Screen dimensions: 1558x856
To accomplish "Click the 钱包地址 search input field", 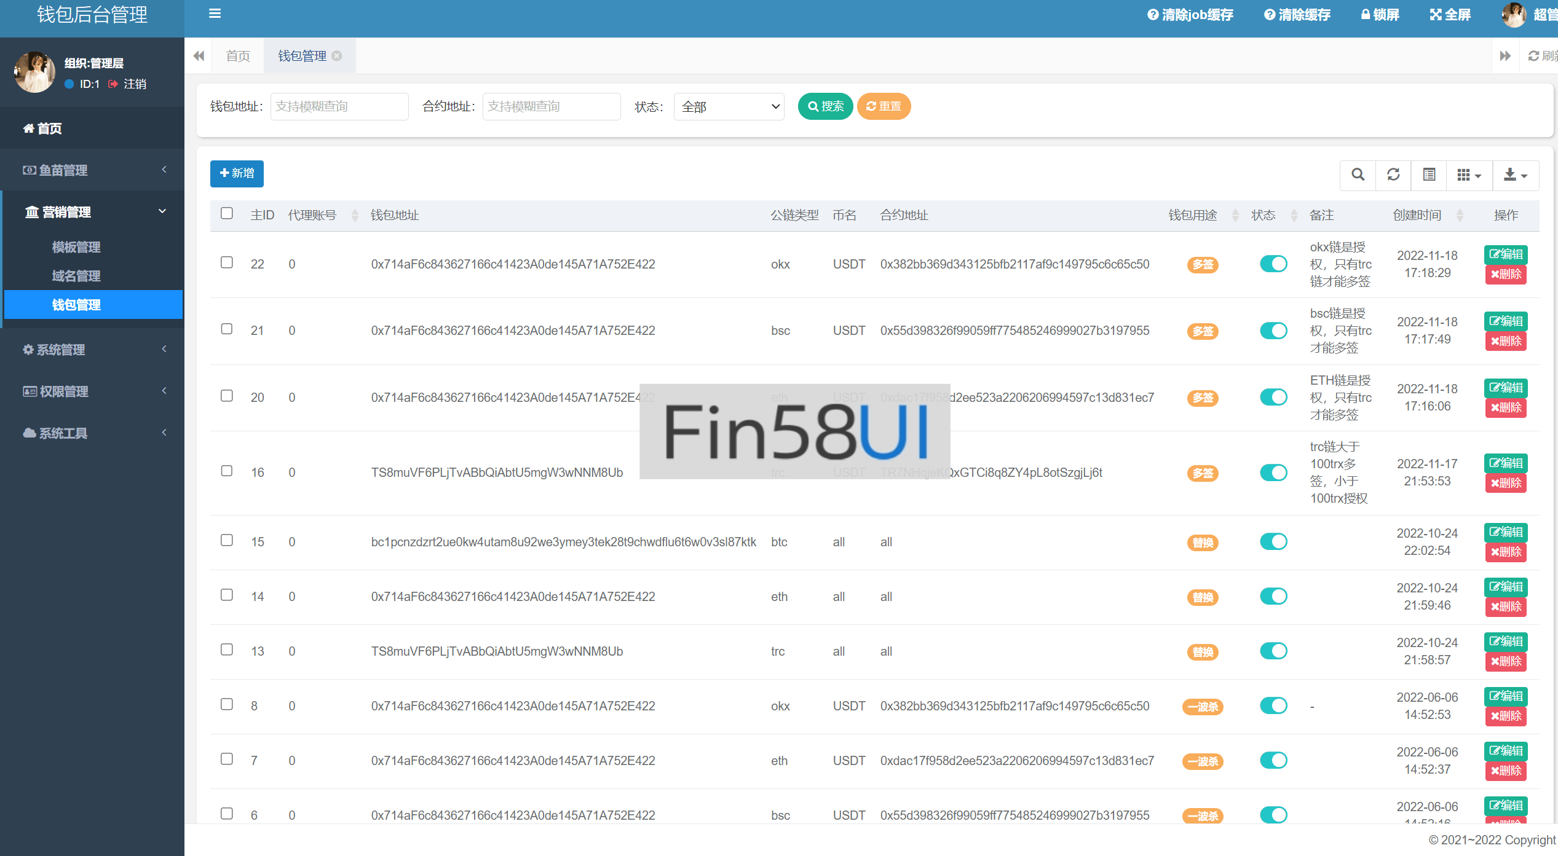I will pyautogui.click(x=339, y=107).
